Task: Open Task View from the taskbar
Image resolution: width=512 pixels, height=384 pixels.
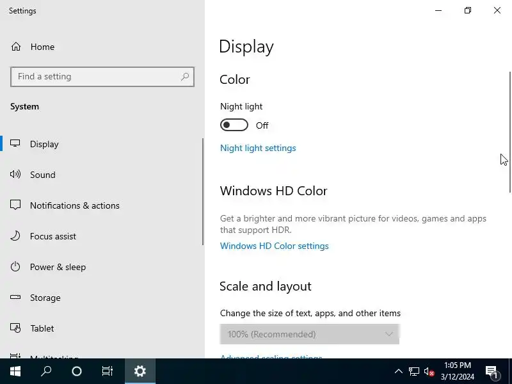Action: [108, 371]
